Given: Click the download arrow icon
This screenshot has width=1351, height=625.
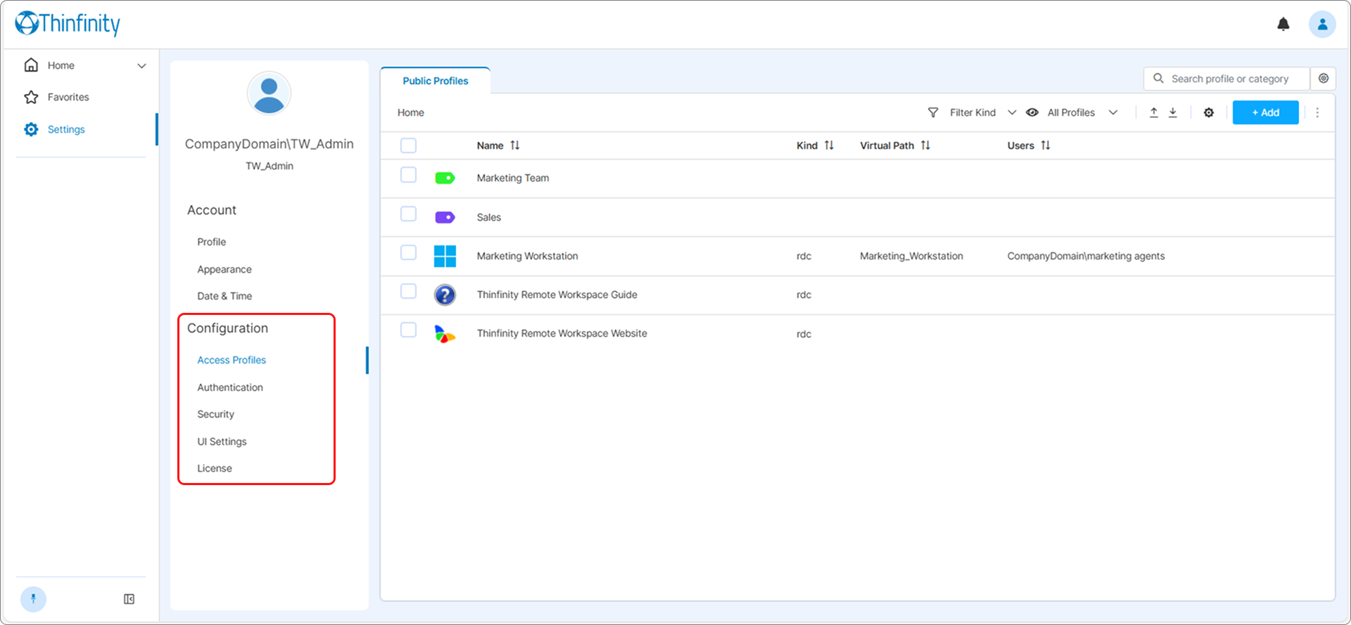Looking at the screenshot, I should [x=1173, y=112].
